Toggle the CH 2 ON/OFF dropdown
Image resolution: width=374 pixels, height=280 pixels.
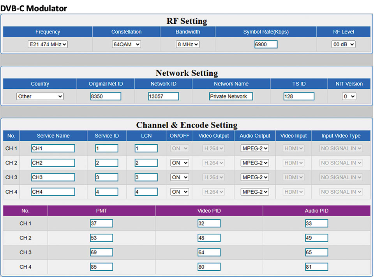coord(180,163)
